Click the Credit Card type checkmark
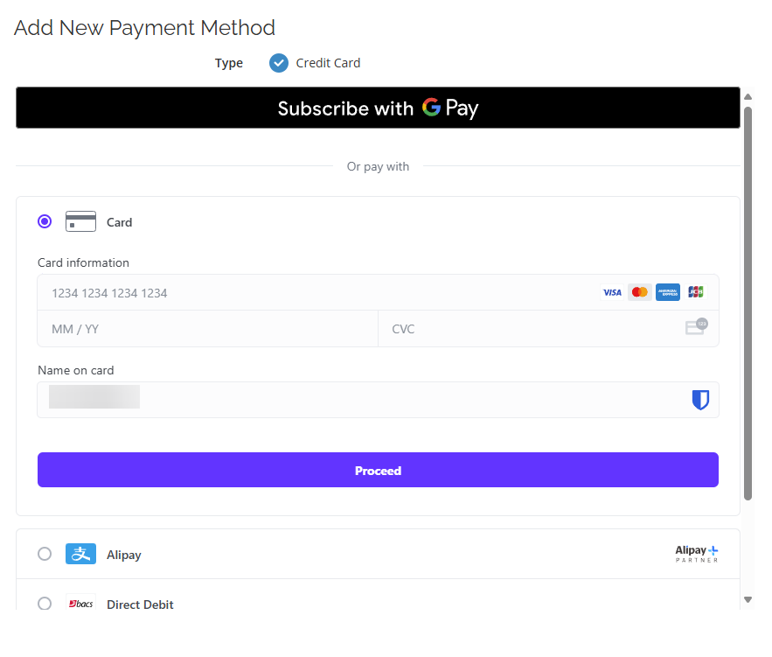 point(278,63)
